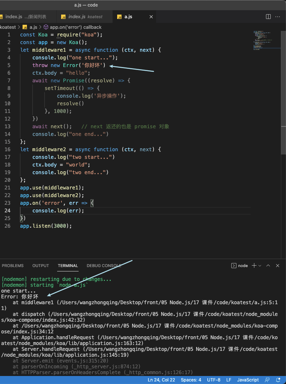The image size is (286, 384).
Task: Split the editor to the right
Action: 268,17
